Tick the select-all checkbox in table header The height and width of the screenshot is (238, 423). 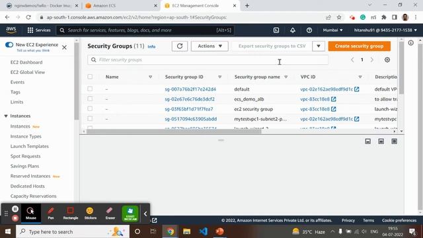(x=90, y=77)
